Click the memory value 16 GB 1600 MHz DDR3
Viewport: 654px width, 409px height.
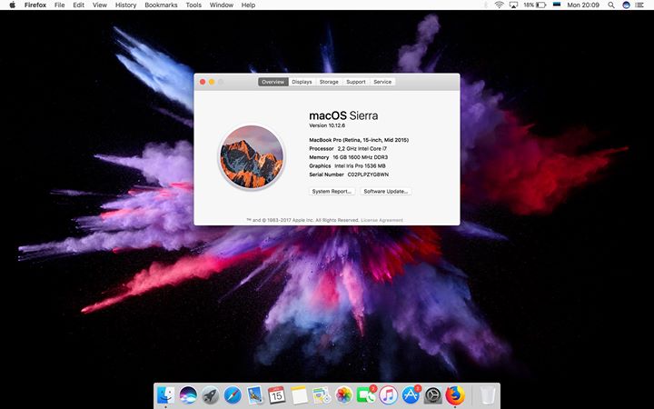click(360, 157)
